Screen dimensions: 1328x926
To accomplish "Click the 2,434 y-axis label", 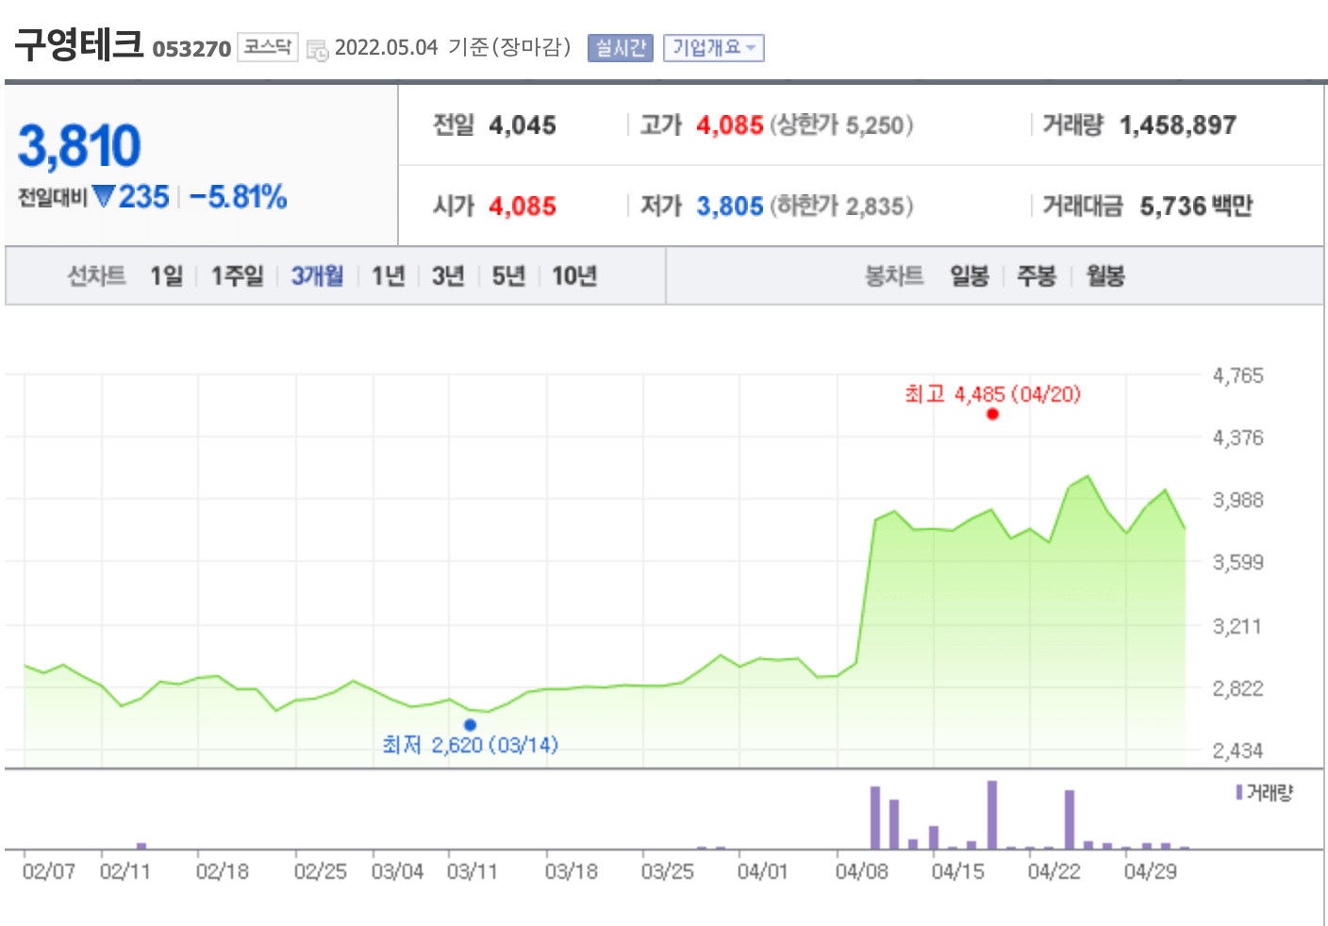I will [x=1237, y=752].
